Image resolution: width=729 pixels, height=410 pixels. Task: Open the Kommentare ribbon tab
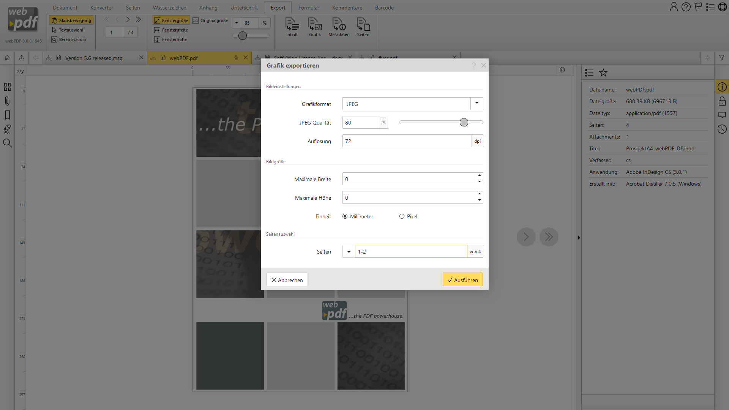tap(347, 8)
